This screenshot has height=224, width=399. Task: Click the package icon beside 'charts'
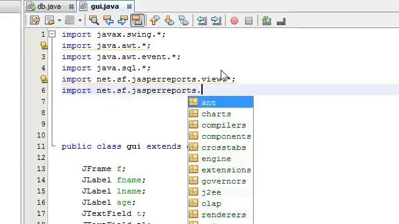193,113
